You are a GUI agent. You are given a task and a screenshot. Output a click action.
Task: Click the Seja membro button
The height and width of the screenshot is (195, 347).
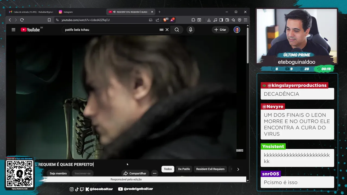58,173
